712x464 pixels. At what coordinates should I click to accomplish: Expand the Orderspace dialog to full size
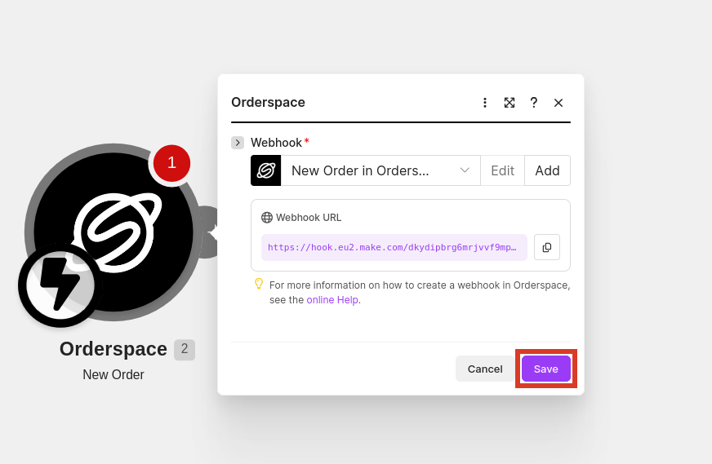point(509,103)
